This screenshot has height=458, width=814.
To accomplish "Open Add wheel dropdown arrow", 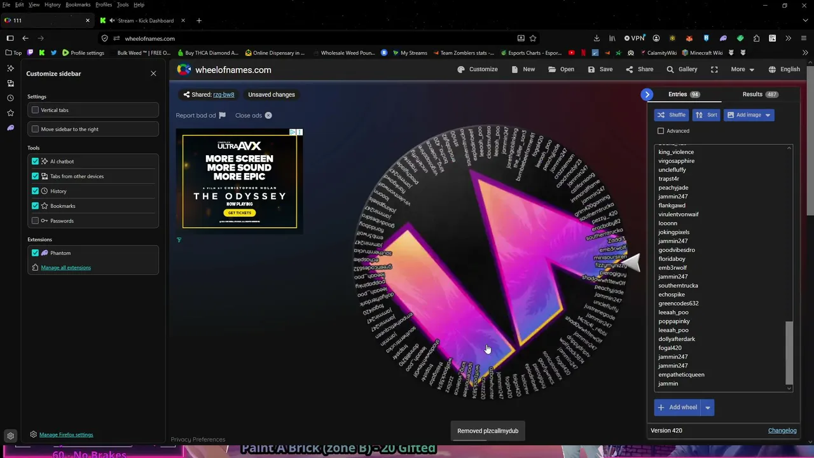I will (x=707, y=407).
